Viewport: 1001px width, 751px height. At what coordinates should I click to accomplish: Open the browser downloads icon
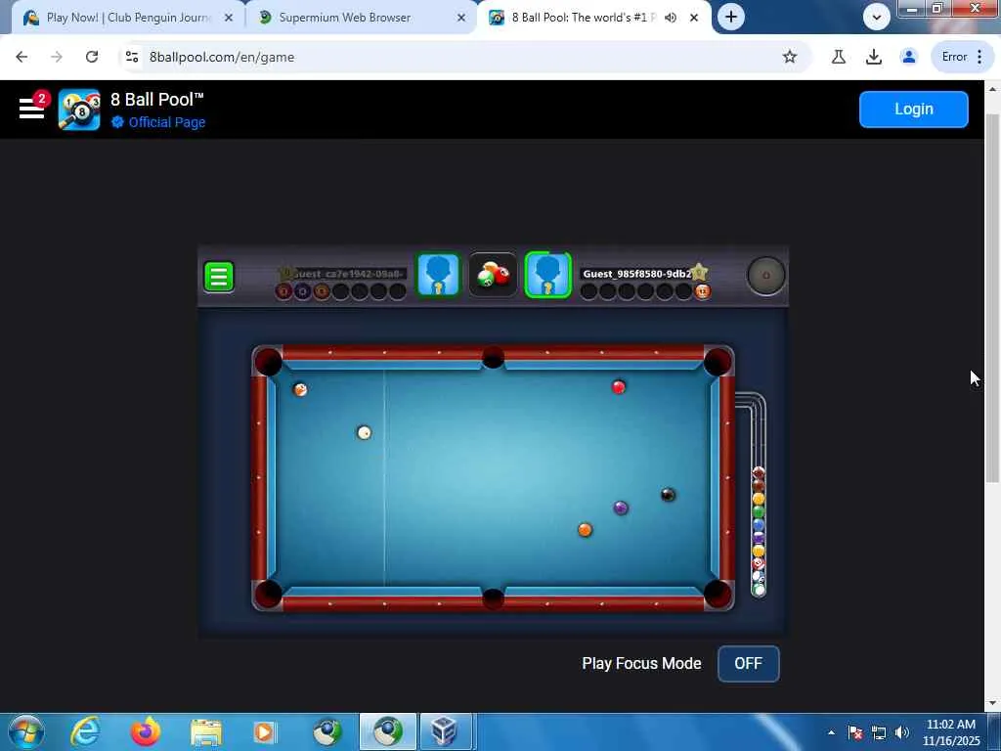[x=873, y=57]
